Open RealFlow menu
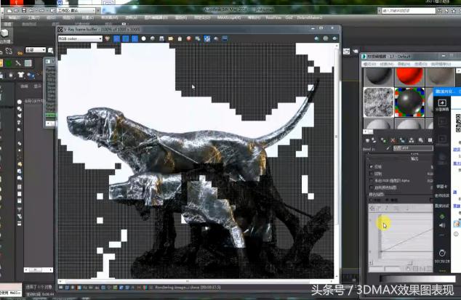 pyautogui.click(x=273, y=17)
